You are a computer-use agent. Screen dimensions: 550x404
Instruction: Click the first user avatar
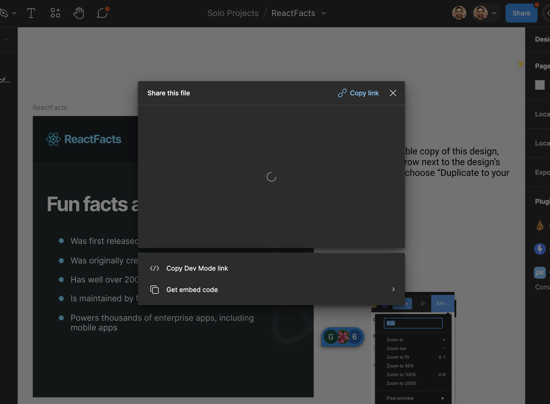pyautogui.click(x=459, y=13)
